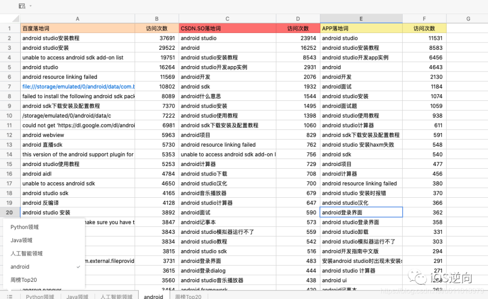Screen dimensions: 488x299
Task: Toggle the checkmark next to "android" entry
Action: pyautogui.click(x=78, y=267)
